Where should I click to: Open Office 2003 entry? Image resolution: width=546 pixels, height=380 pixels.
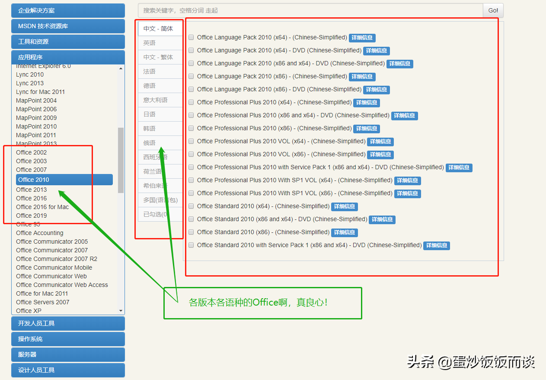click(x=32, y=161)
